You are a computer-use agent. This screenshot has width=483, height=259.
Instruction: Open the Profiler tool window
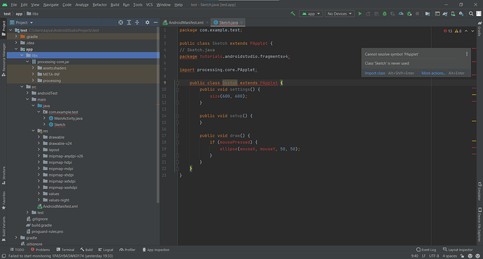(127, 250)
